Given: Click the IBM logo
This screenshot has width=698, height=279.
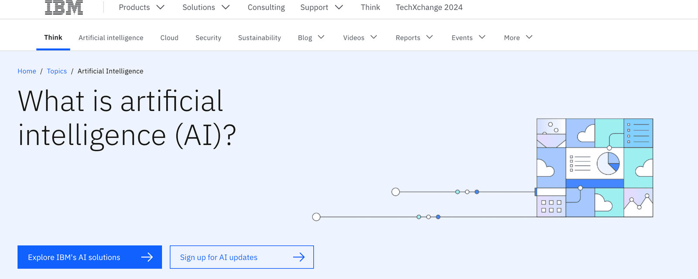Looking at the screenshot, I should tap(64, 7).
